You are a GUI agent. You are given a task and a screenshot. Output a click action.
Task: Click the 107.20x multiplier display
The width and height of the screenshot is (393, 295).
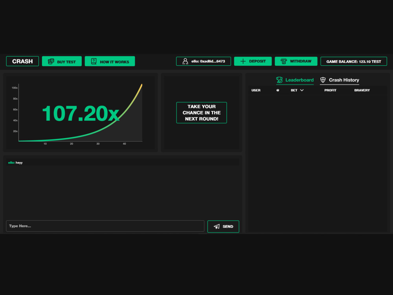tap(80, 113)
